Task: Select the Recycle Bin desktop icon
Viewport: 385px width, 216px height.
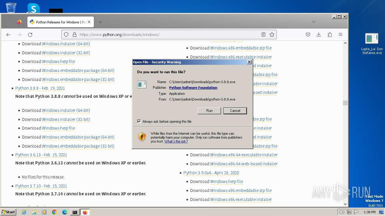Action: 11,8
